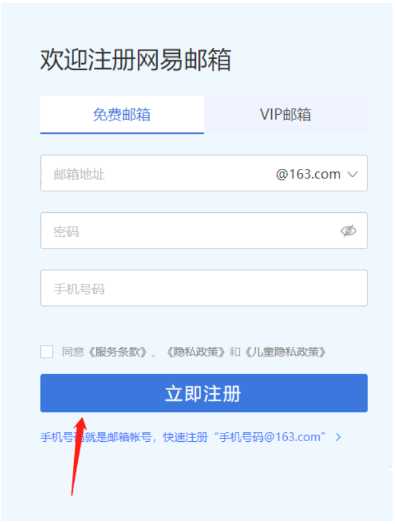The width and height of the screenshot is (395, 524).
Task: Toggle password visibility eye icon
Action: tap(348, 231)
